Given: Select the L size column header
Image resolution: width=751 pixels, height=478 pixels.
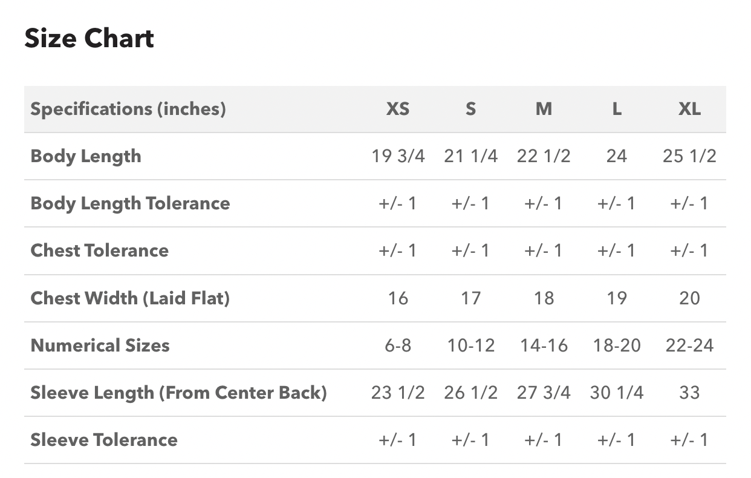Looking at the screenshot, I should (x=616, y=109).
